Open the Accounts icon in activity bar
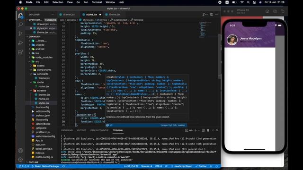Screen dimensions: 303x170 click(20, 151)
